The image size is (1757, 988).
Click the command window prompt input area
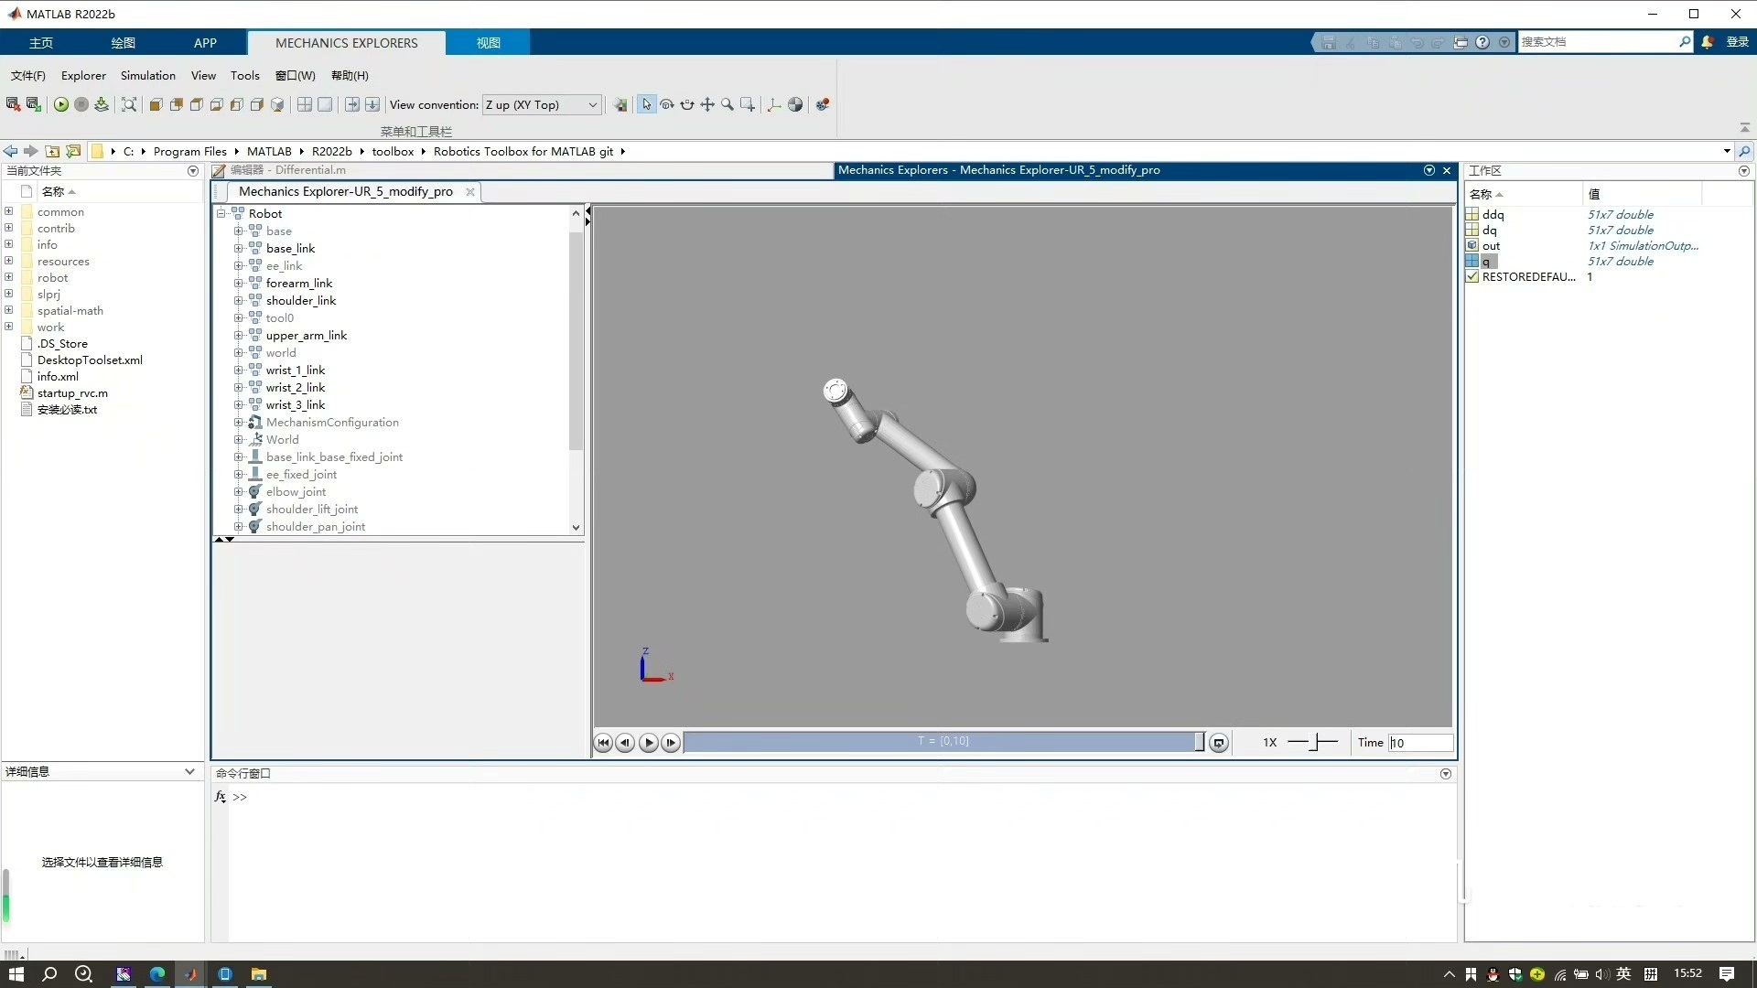click(x=842, y=797)
